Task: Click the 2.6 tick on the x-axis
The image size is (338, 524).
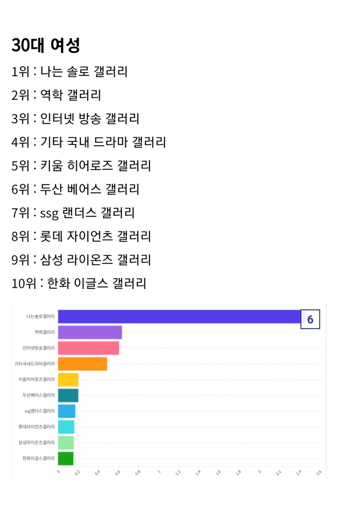Action: click(x=319, y=473)
